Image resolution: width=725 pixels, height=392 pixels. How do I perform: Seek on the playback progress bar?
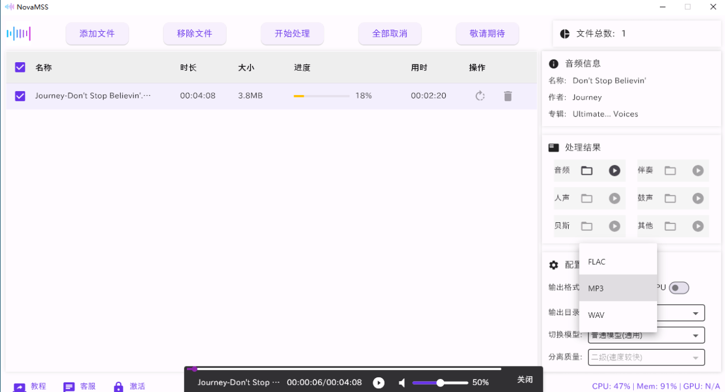(x=344, y=369)
